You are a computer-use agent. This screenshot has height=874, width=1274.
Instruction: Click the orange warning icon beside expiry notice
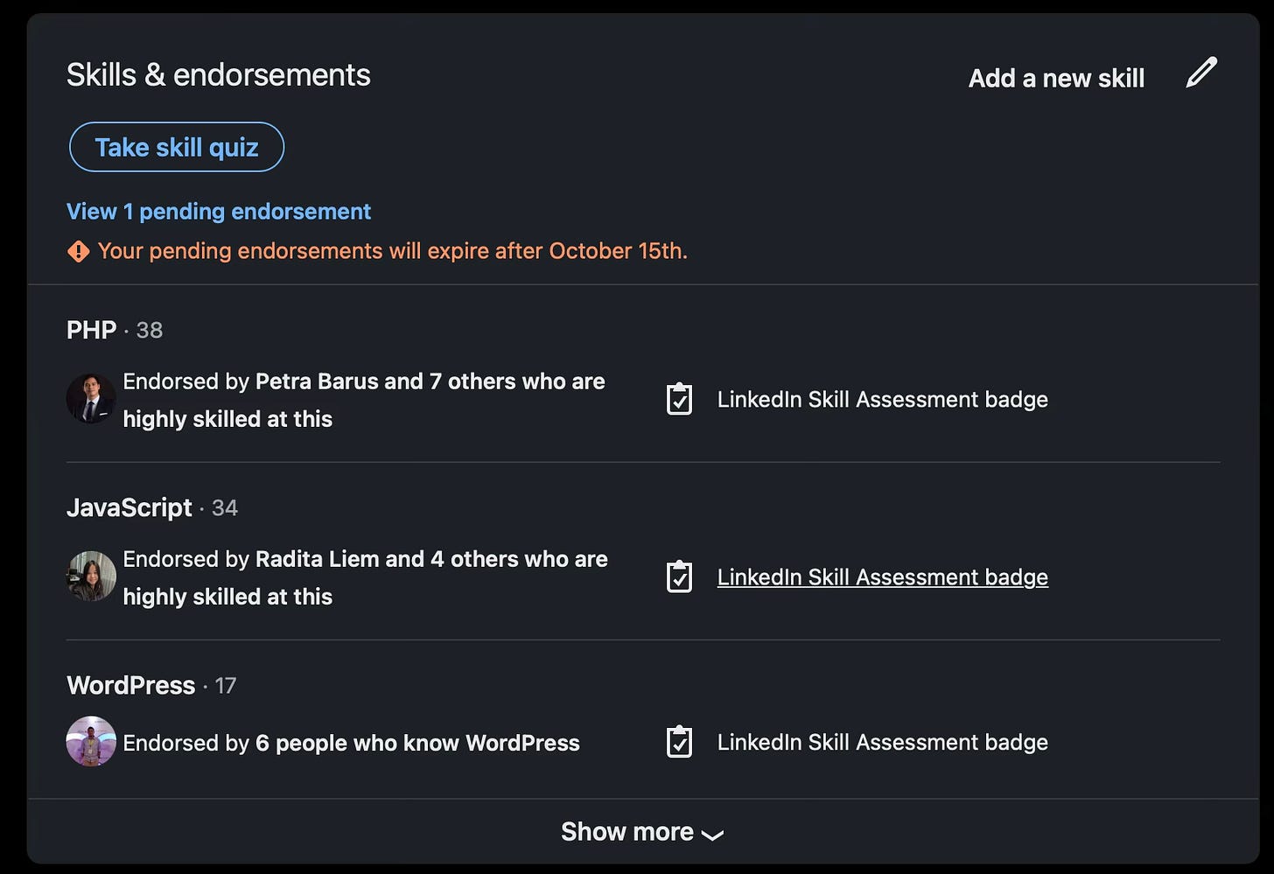[x=78, y=252]
